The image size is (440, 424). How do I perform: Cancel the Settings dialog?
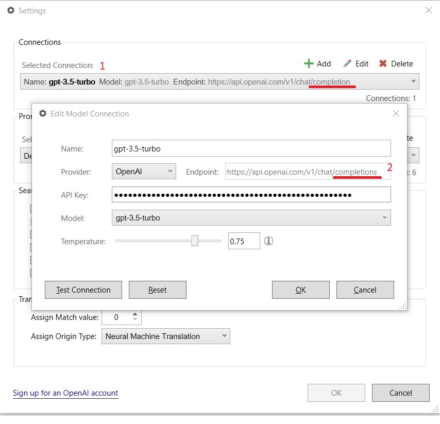coord(401,393)
